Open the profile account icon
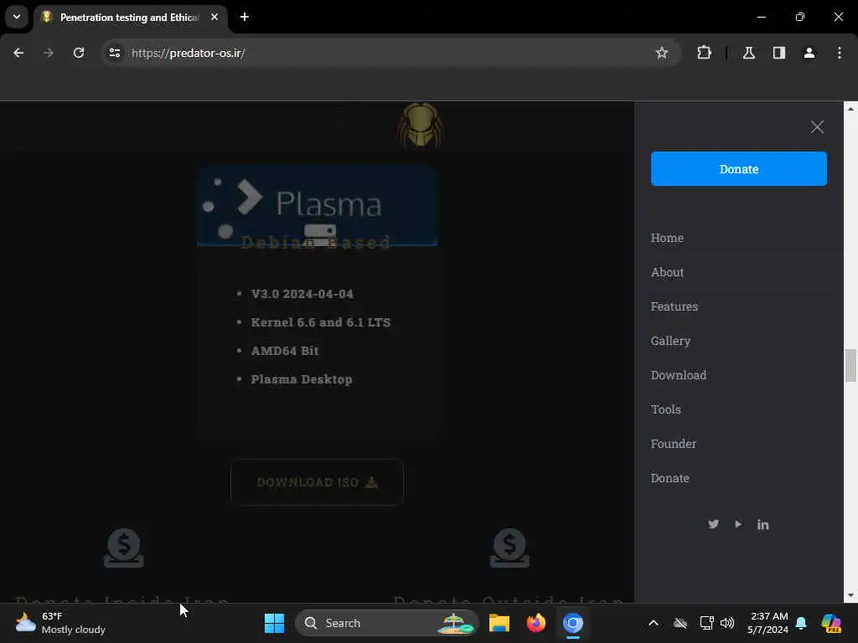Image resolution: width=858 pixels, height=643 pixels. point(809,53)
